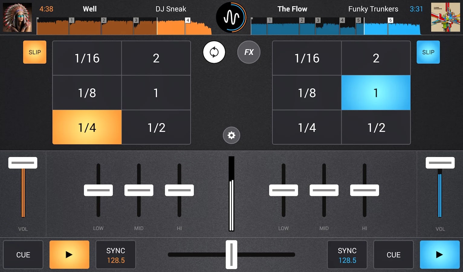Image resolution: width=463 pixels, height=272 pixels.
Task: Engage SYNC on the right deck
Action: 347,254
